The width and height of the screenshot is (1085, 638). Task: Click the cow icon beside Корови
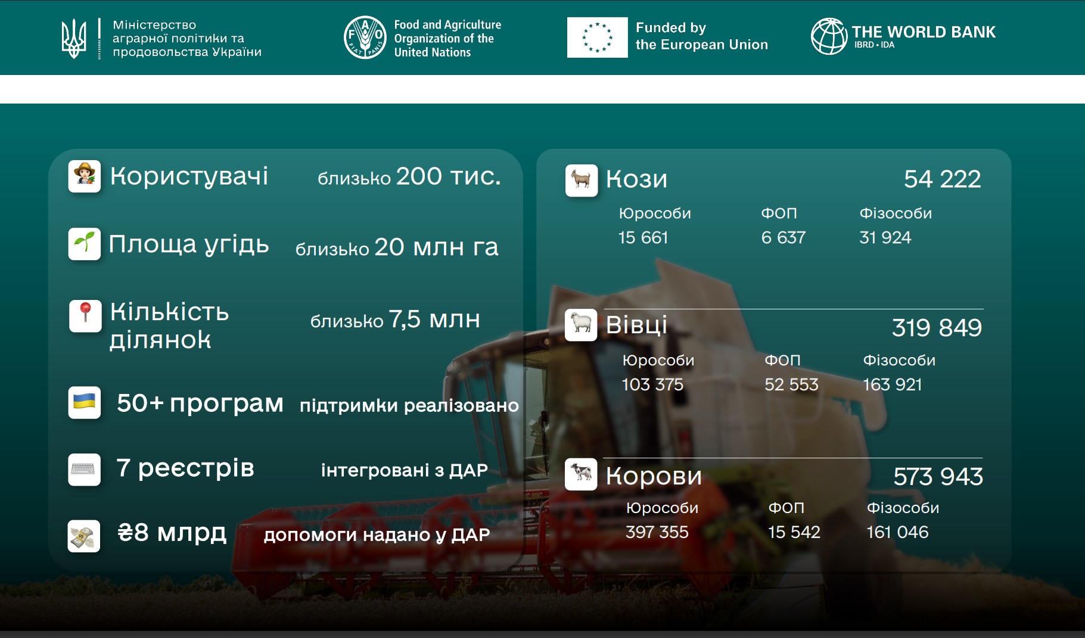[x=581, y=474]
